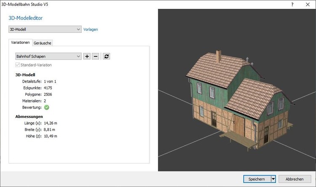This screenshot has width=316, height=187.
Task: Open the arrow next to Speichern
Action: [273, 179]
